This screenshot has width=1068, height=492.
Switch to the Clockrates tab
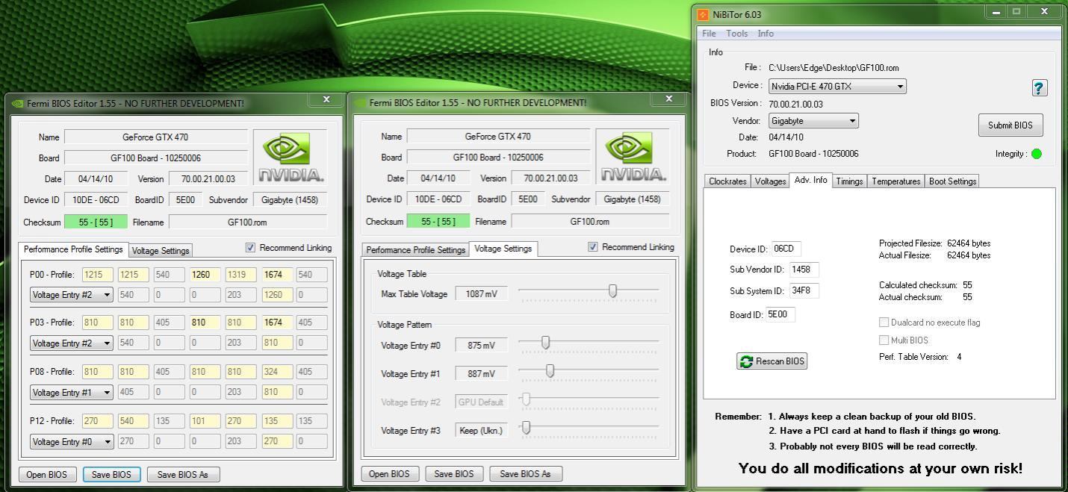[728, 181]
